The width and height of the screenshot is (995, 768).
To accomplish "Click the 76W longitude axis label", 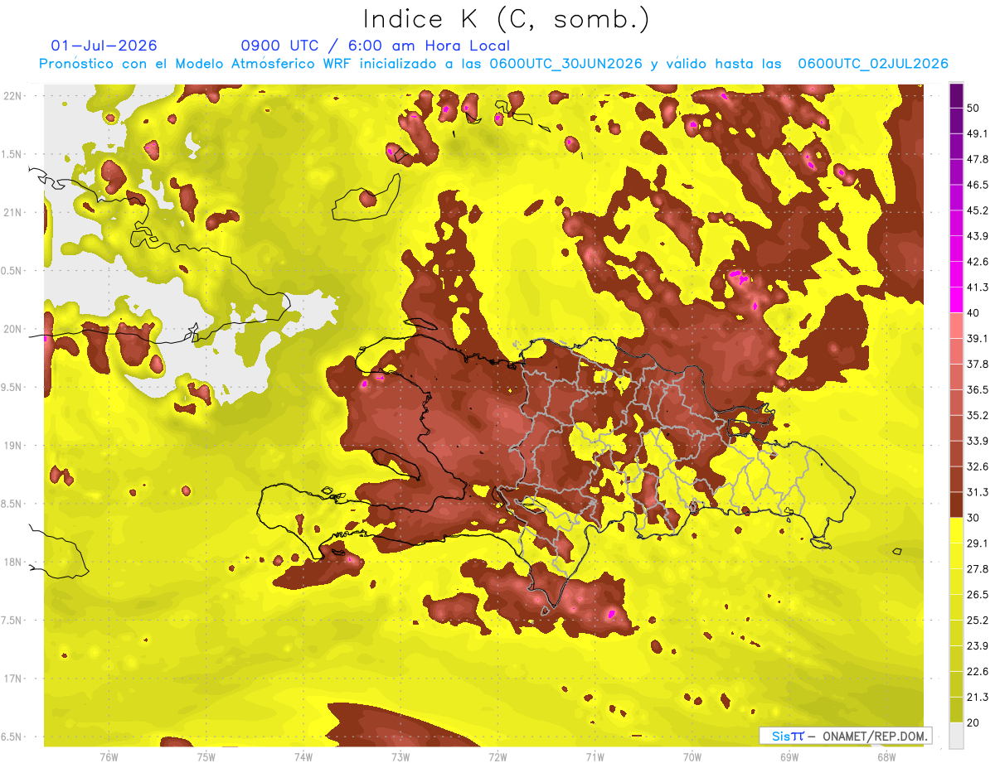I will [x=109, y=757].
